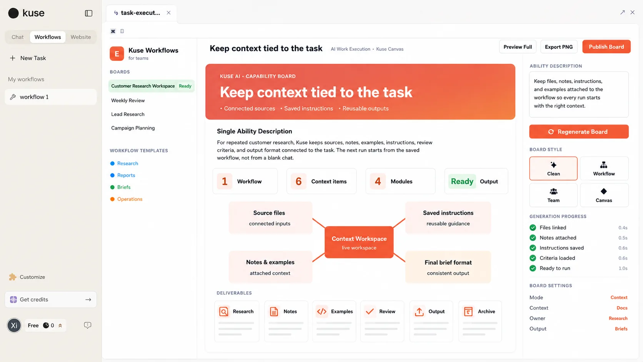Viewport: 643px width, 362px height.
Task: Click the Preview Full button
Action: click(518, 47)
